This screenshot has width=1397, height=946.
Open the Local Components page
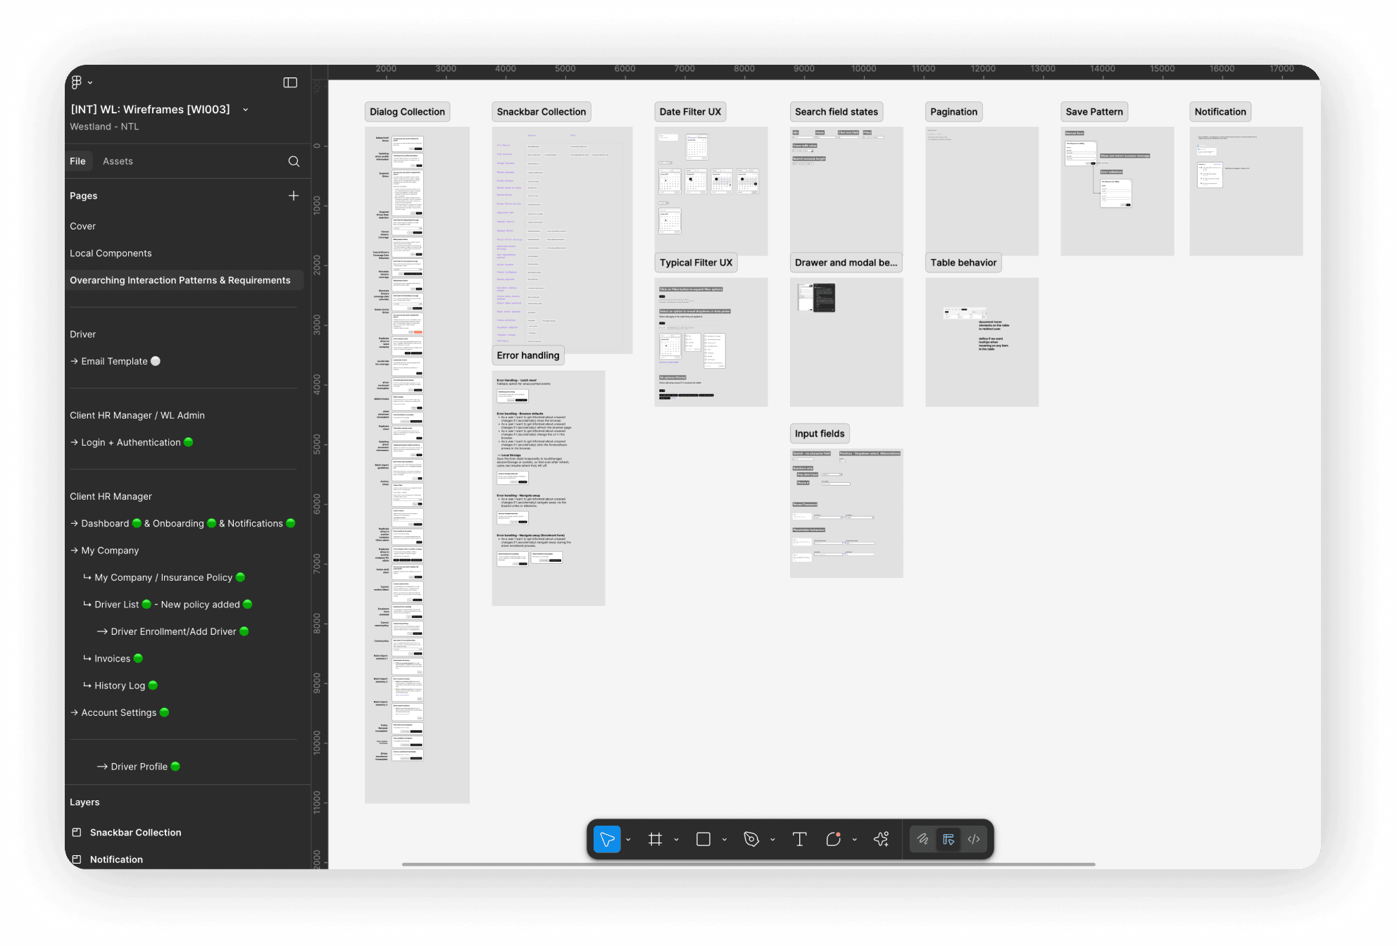point(111,253)
